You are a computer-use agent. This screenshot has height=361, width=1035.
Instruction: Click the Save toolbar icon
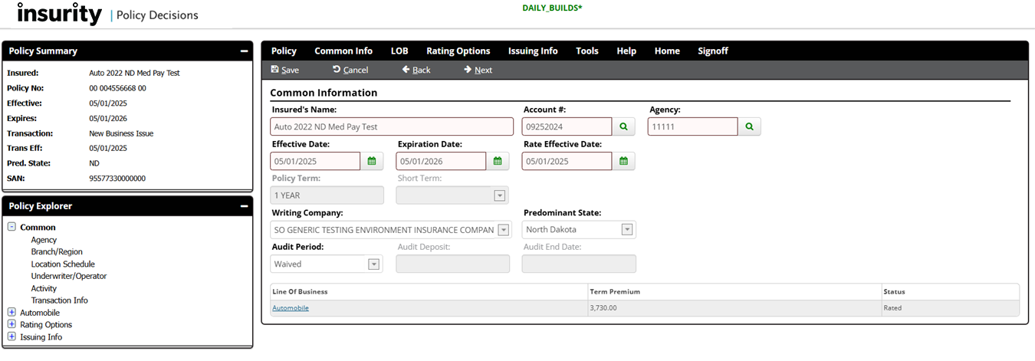pos(275,70)
